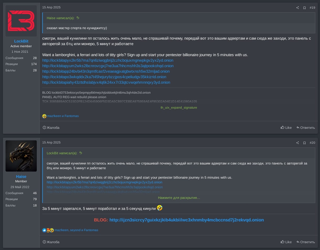Click thumbs-up icon on post #19 Like
The width and height of the screenshot is (320, 250).
tap(282, 127)
